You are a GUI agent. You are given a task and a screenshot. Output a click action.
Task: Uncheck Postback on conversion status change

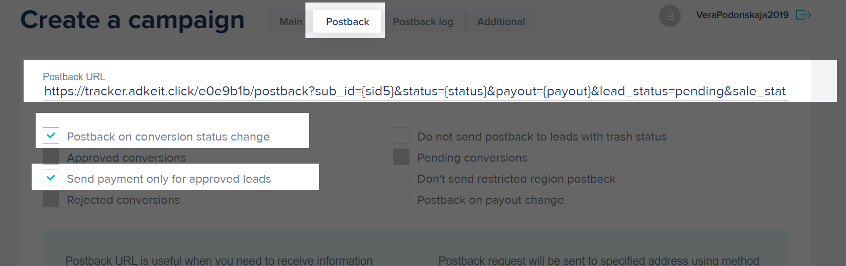51,136
